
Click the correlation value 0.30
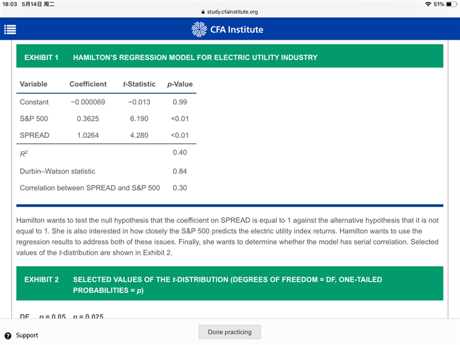point(180,188)
